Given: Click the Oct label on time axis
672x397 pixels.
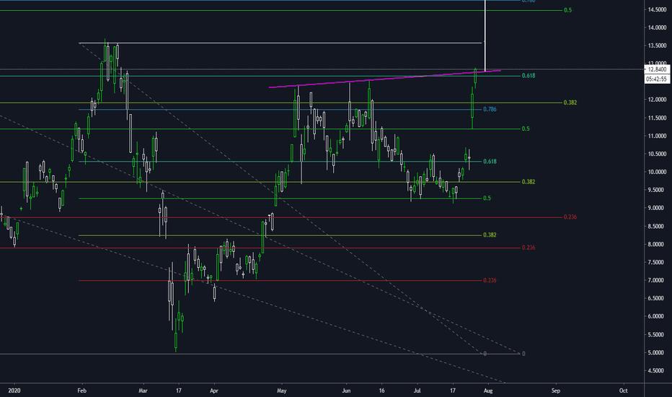Looking at the screenshot, I should (623, 391).
